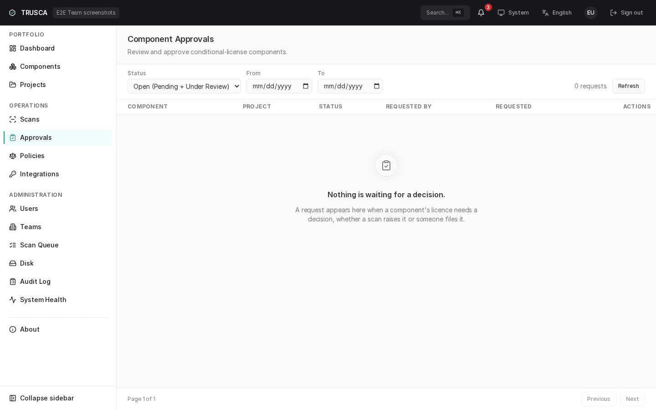This screenshot has width=656, height=410.
Task: Click the Dashboard grid icon in sidebar
Action: pos(13,48)
